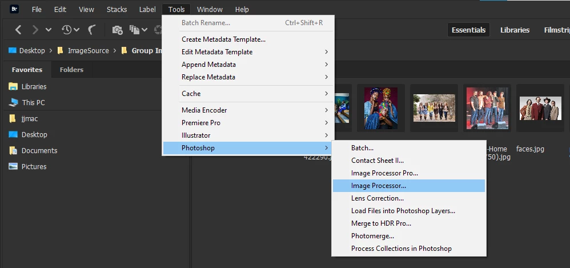Click the This PC computer icon

click(13, 102)
